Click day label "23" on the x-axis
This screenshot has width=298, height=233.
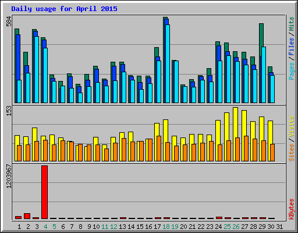(210, 227)
